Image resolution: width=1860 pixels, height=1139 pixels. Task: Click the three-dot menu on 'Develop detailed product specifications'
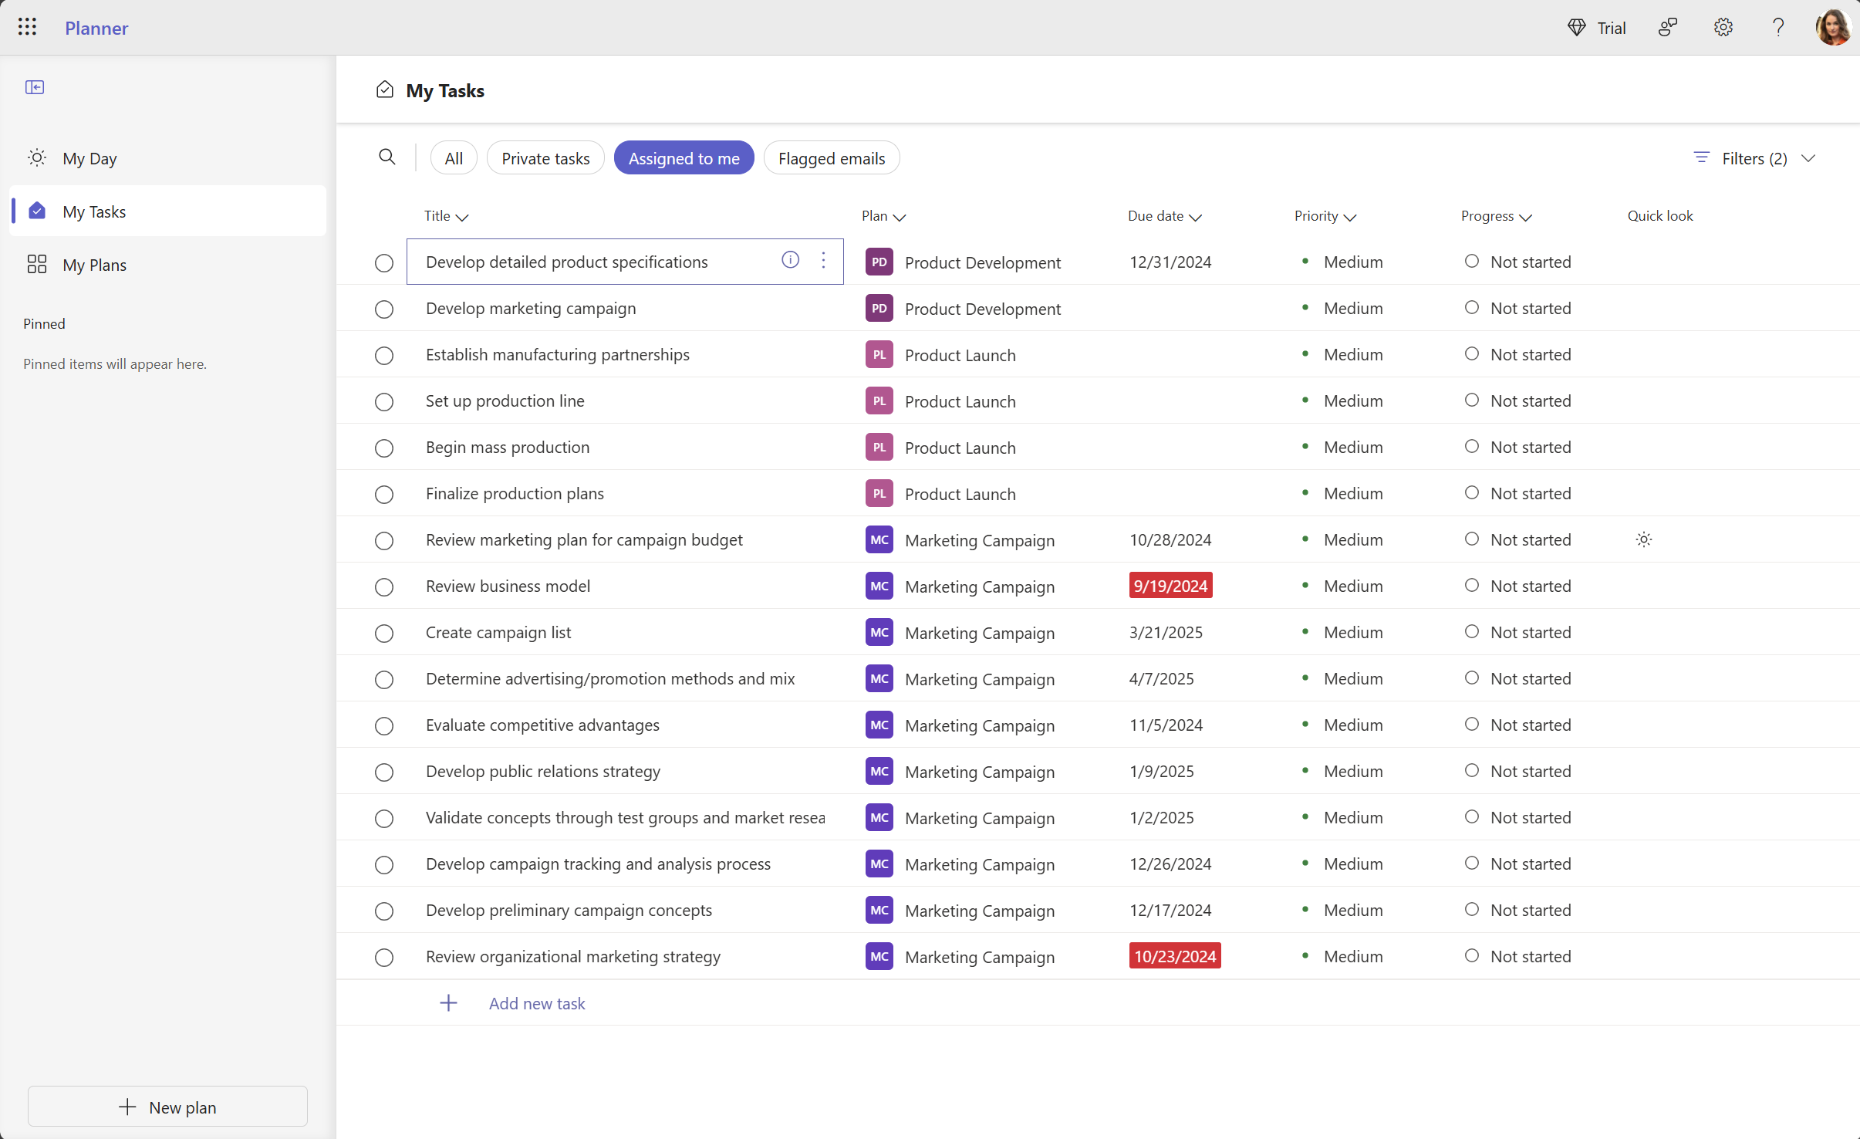coord(824,261)
